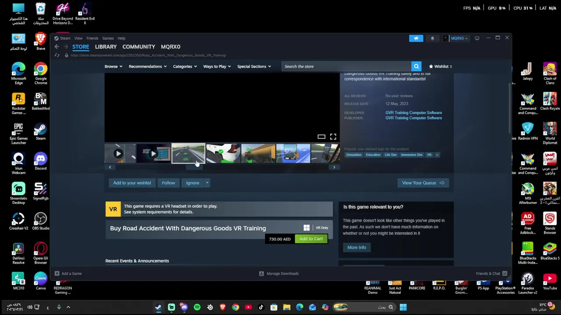Expand the Special Sections dropdown

point(254,66)
